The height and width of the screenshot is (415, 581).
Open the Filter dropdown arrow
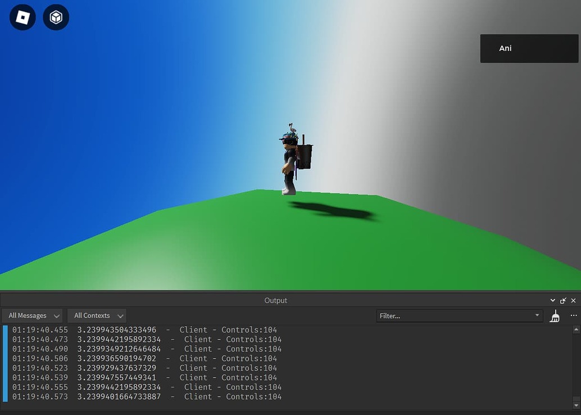tap(537, 315)
